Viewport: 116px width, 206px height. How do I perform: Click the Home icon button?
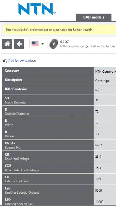tap(7, 44)
